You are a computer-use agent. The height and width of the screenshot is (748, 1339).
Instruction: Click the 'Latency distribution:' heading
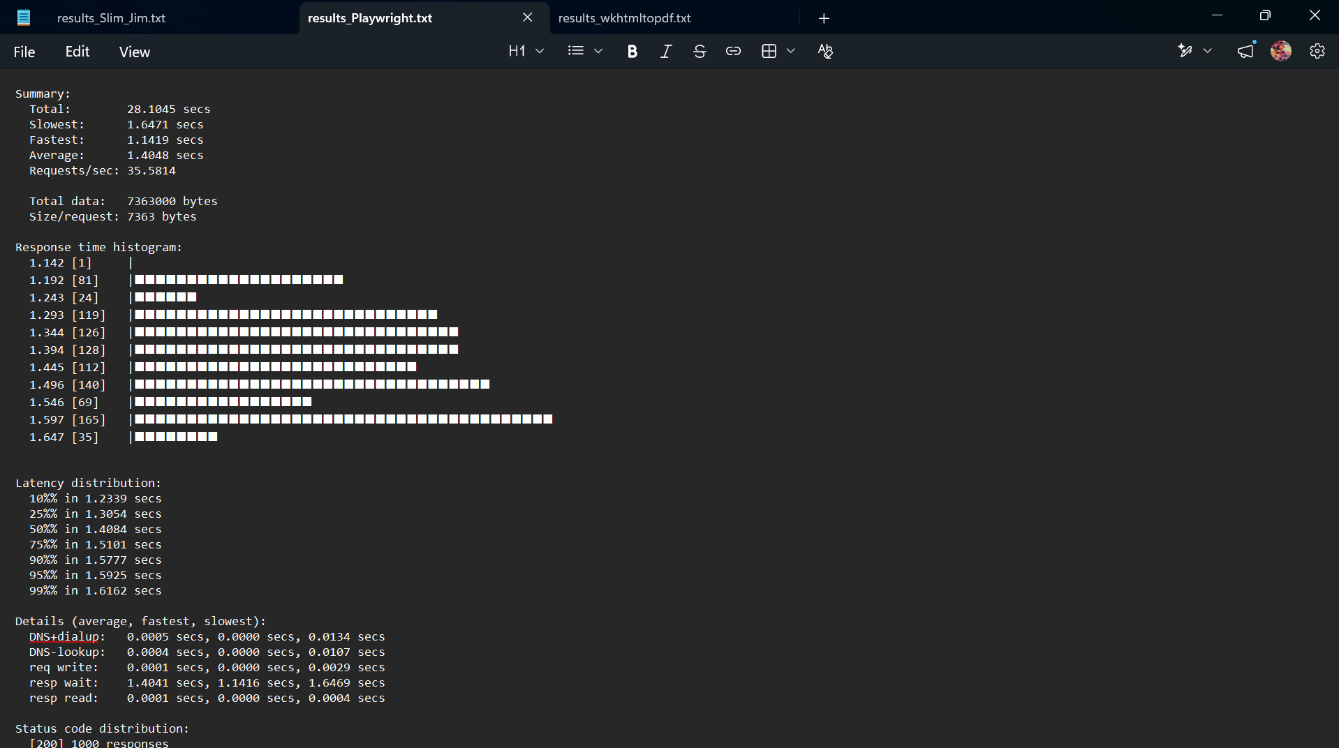(x=88, y=483)
